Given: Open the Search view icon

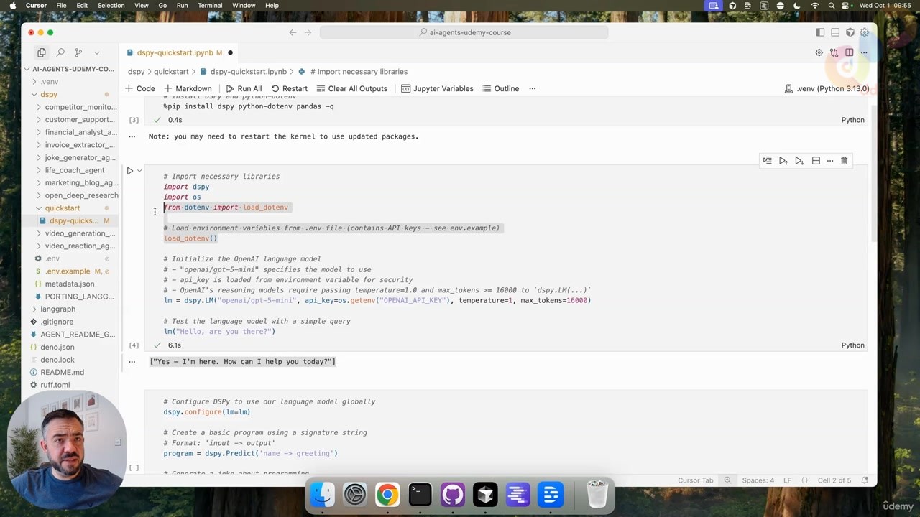Looking at the screenshot, I should (x=60, y=52).
